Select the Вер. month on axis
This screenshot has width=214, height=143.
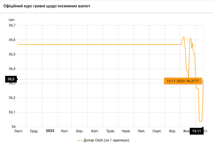point(172,131)
